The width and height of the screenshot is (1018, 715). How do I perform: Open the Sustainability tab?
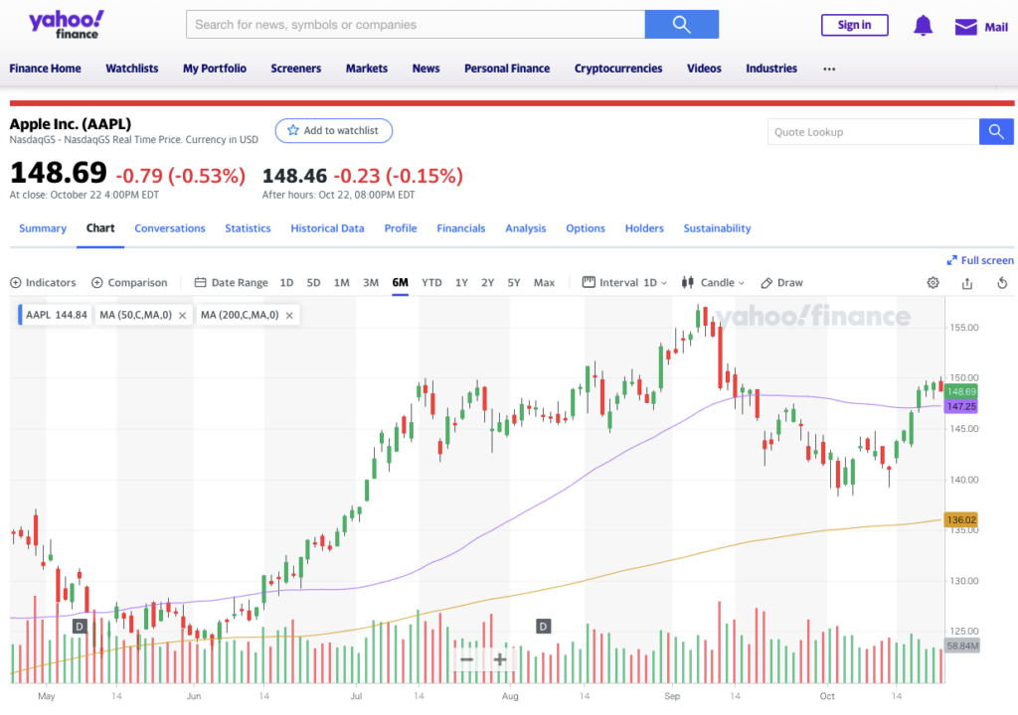(718, 228)
